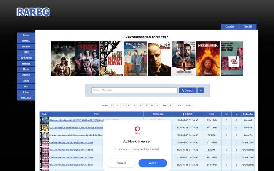This screenshot has width=274, height=171.
Task: Go to page 8
Action: pyautogui.click(x=152, y=105)
